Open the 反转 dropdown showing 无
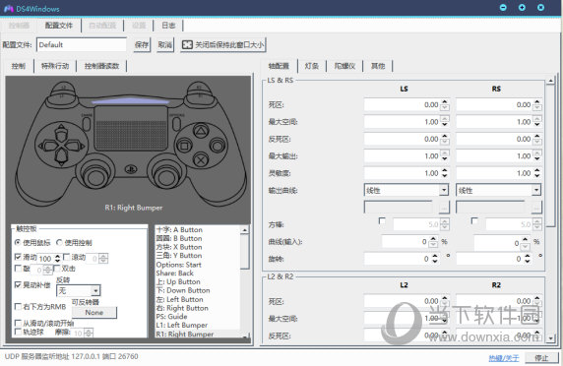This screenshot has width=563, height=366. (x=79, y=290)
